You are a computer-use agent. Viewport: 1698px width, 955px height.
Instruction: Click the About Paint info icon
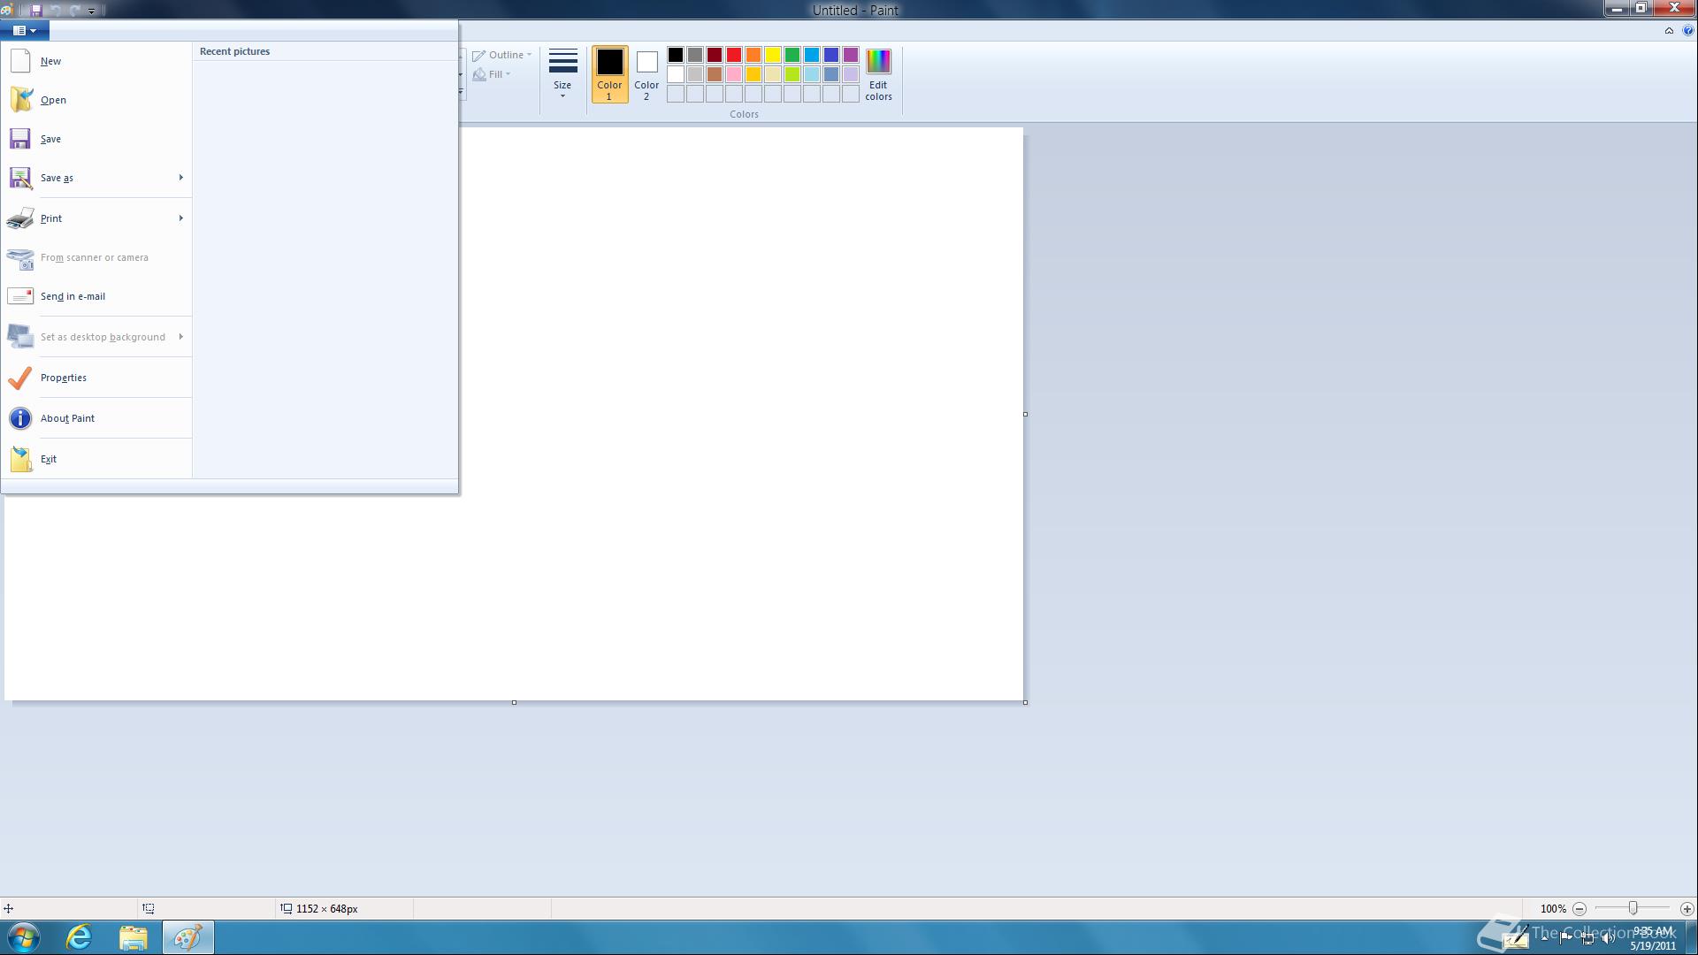coord(20,418)
